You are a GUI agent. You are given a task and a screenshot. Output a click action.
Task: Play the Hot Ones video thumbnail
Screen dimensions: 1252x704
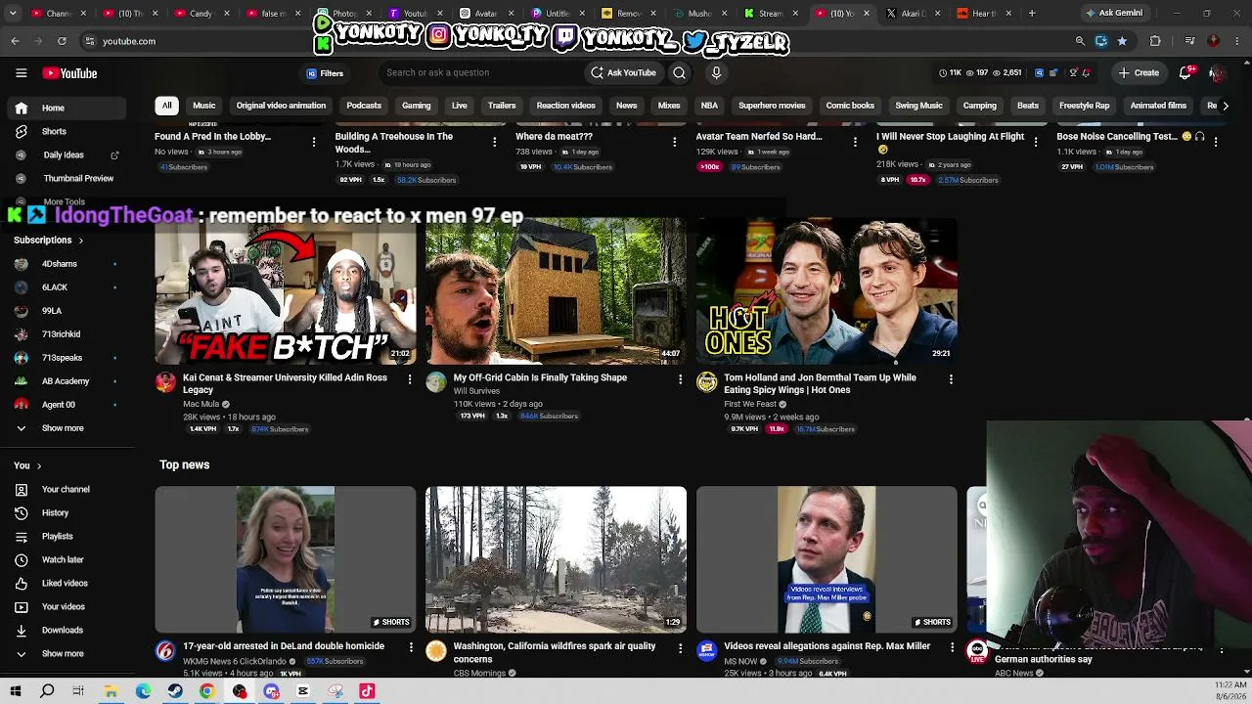pyautogui.click(x=827, y=291)
